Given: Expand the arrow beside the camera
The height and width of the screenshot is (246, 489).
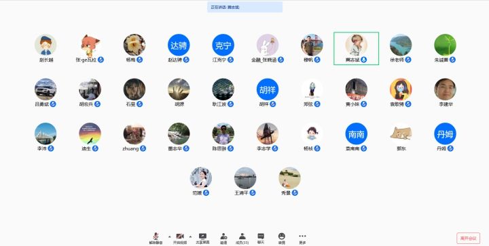Looking at the screenshot, I should (190, 237).
